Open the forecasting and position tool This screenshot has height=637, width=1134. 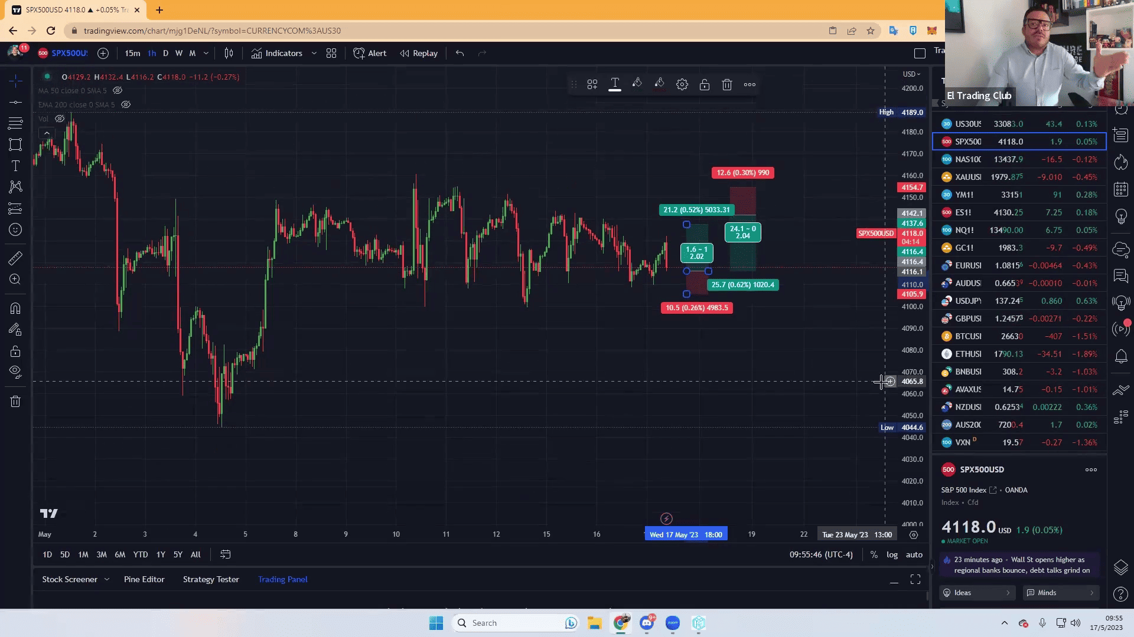tap(15, 208)
